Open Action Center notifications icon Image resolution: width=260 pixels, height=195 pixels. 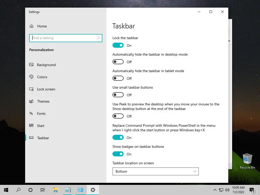252,190
